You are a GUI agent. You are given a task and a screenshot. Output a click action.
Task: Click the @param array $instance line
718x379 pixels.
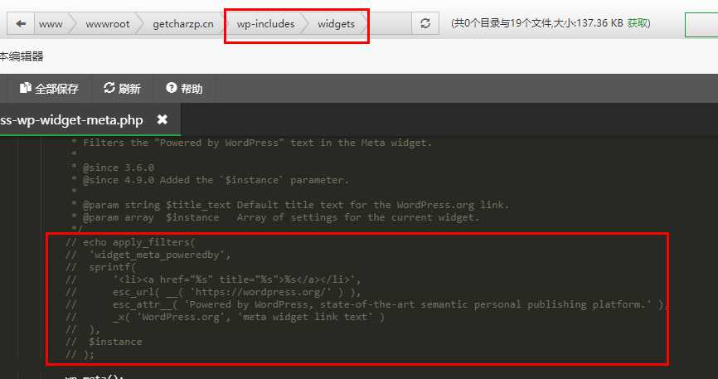point(275,217)
